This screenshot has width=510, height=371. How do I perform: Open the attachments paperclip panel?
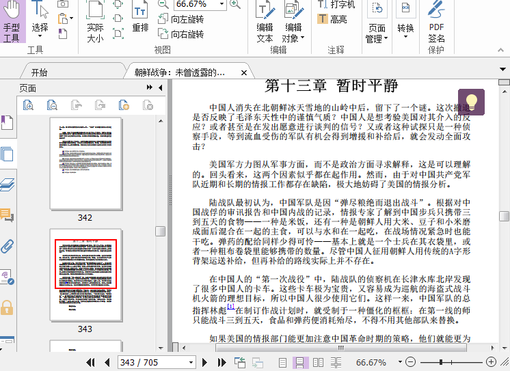pos(7,246)
